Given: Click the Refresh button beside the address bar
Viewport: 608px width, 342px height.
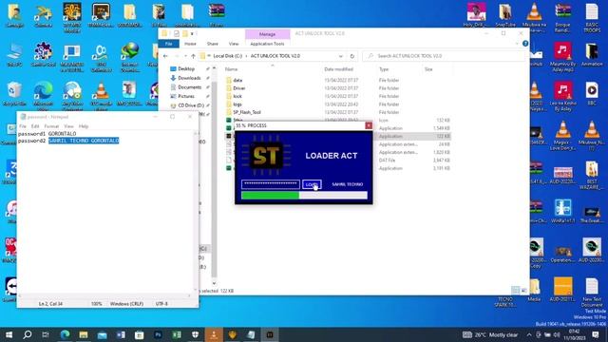Looking at the screenshot, I should pyautogui.click(x=352, y=56).
